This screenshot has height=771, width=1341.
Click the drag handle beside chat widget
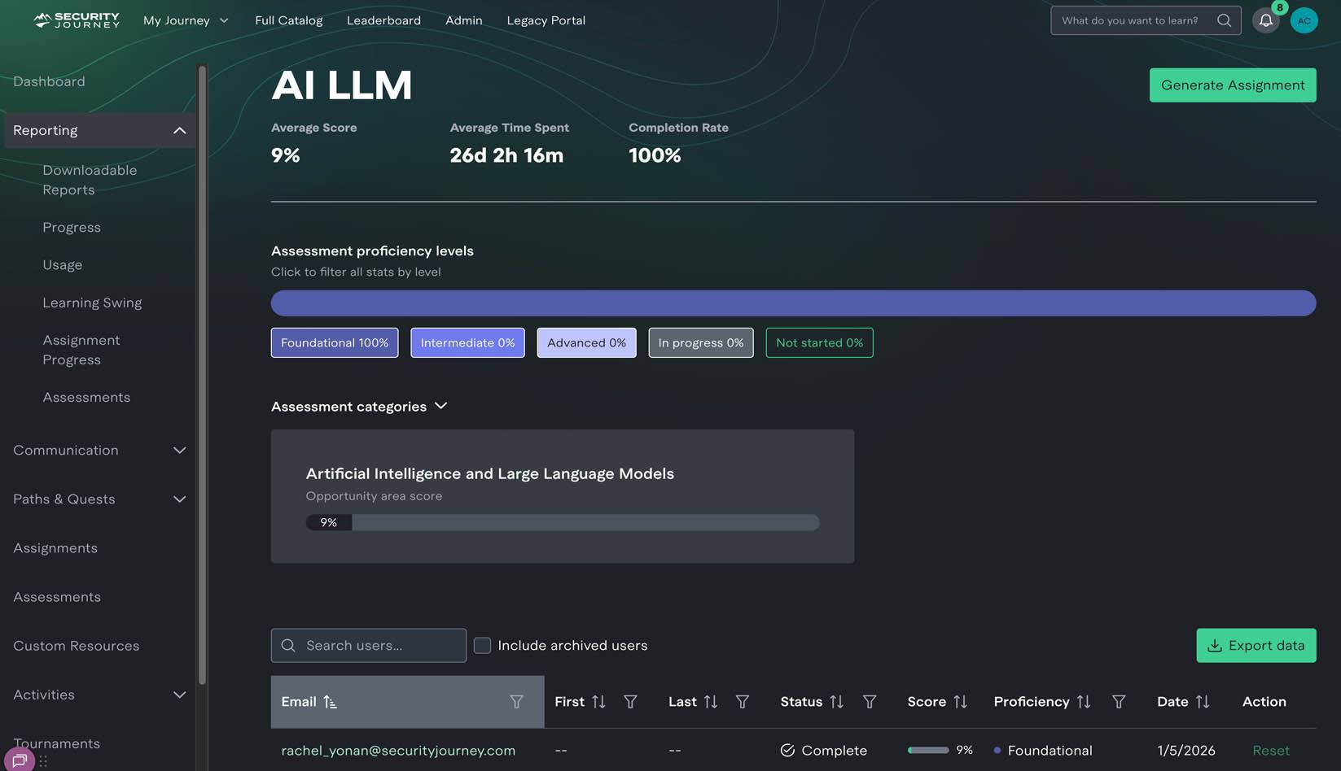[43, 761]
